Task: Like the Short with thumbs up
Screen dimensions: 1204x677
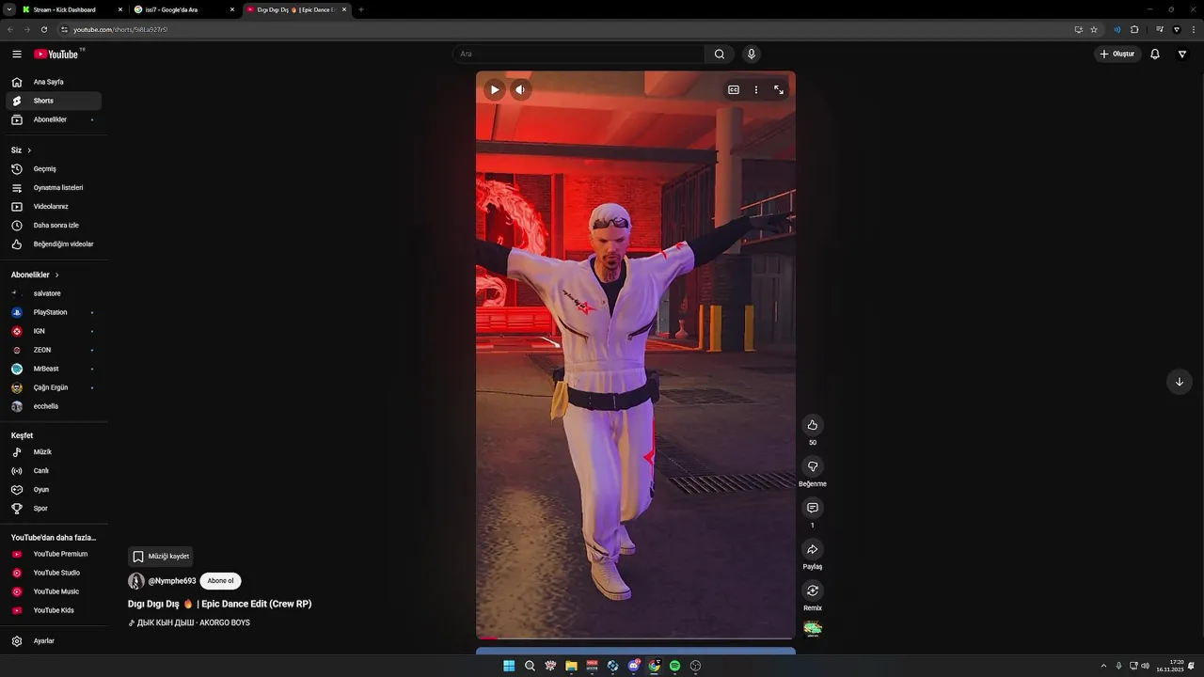Action: click(813, 425)
